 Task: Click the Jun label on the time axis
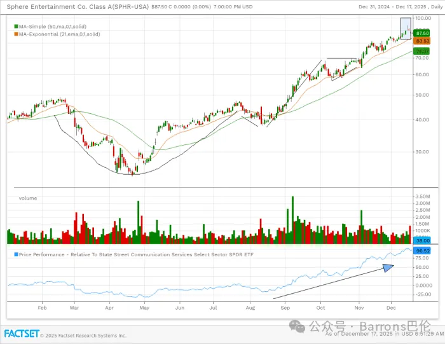point(180,308)
